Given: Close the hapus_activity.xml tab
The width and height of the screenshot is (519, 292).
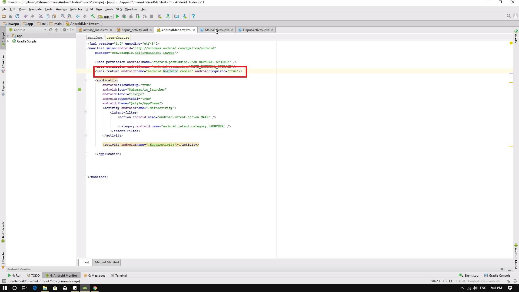Looking at the screenshot, I should pos(151,30).
